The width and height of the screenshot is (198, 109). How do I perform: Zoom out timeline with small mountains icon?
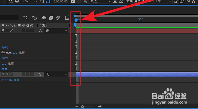pyautogui.click(x=77, y=107)
